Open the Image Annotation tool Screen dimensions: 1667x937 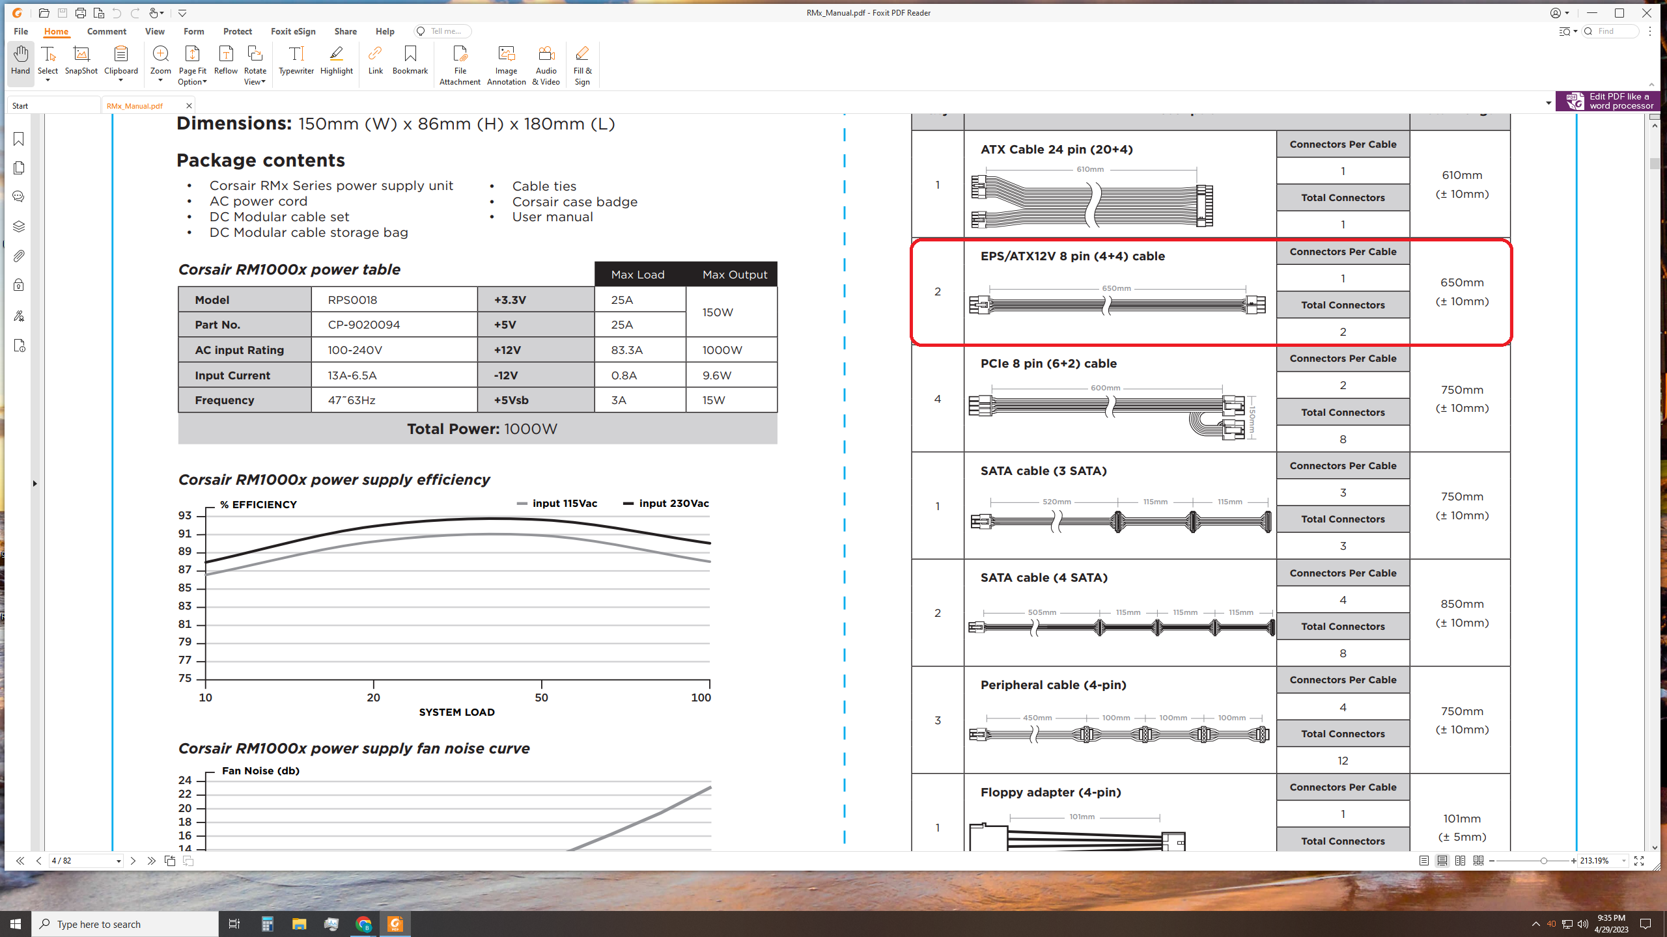pos(506,65)
